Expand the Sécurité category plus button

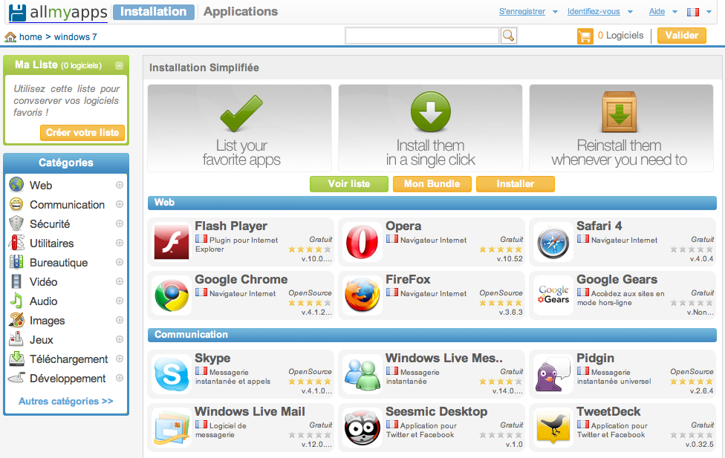(120, 223)
